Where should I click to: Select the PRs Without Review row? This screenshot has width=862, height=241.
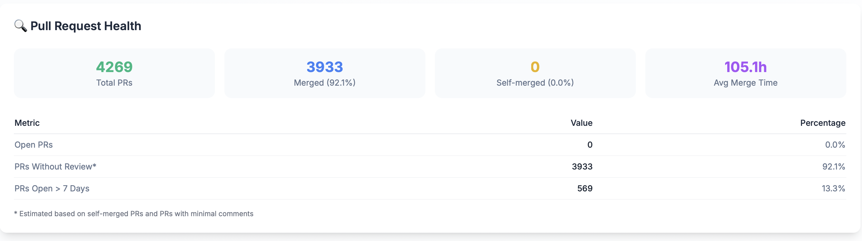pyautogui.click(x=430, y=167)
